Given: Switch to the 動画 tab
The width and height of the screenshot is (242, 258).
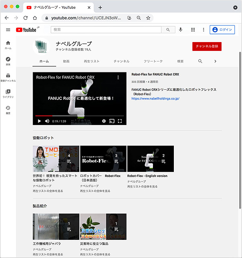Looking at the screenshot, I should (x=66, y=61).
